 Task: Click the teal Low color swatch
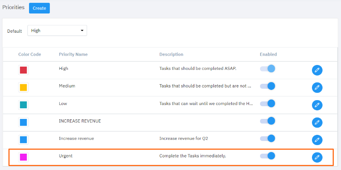tap(23, 105)
